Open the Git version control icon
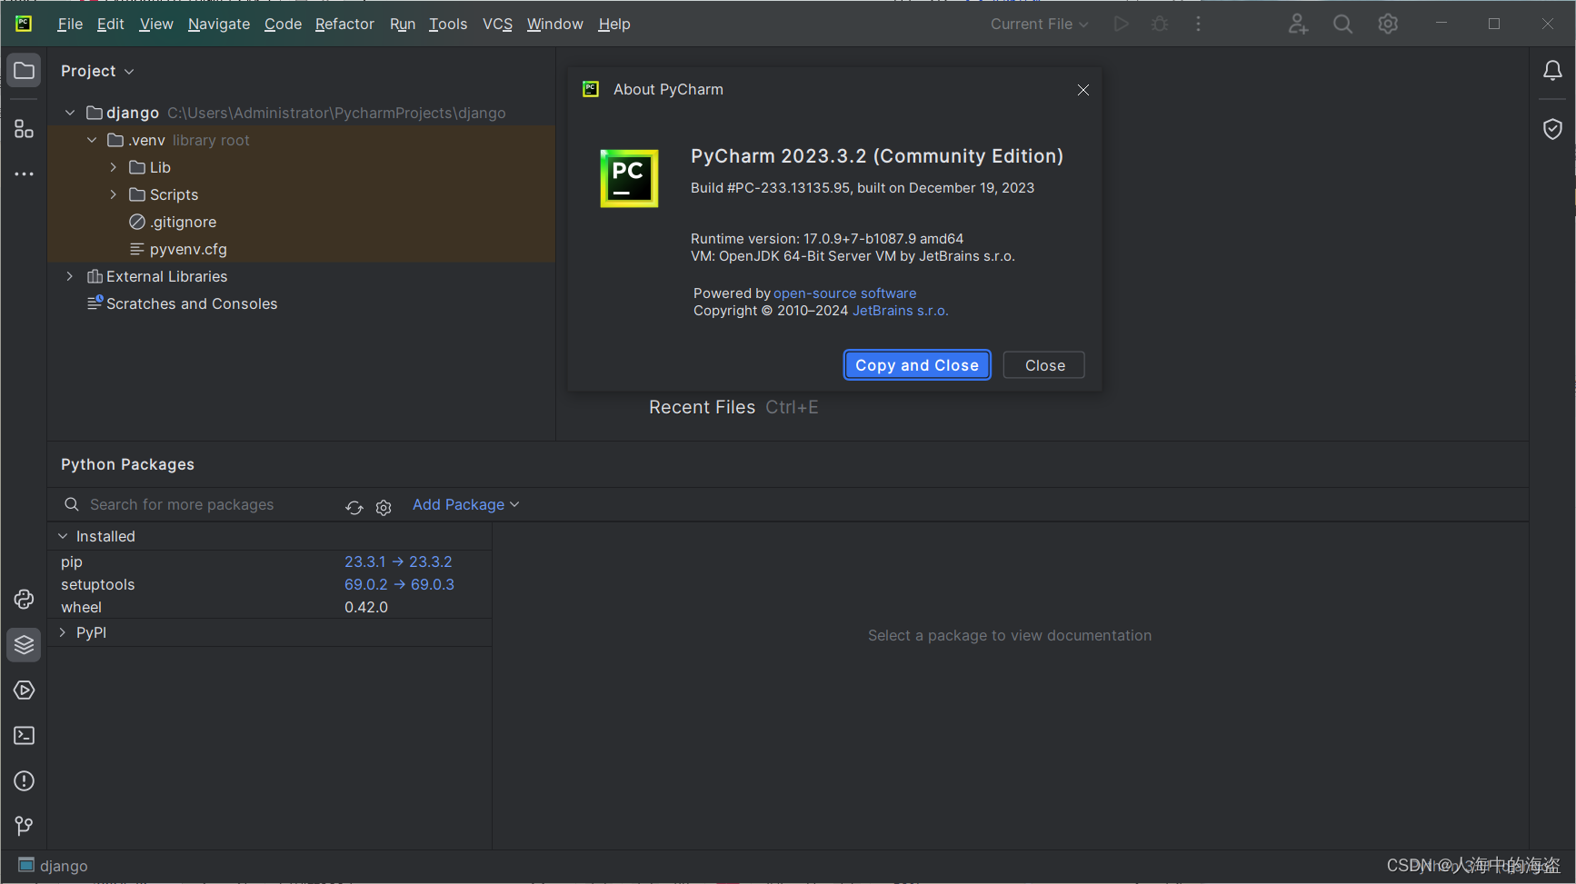1576x884 pixels. [25, 826]
